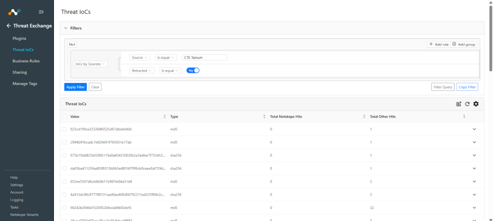Click Add rule button
Screen dimensions: 493x221
point(439,44)
